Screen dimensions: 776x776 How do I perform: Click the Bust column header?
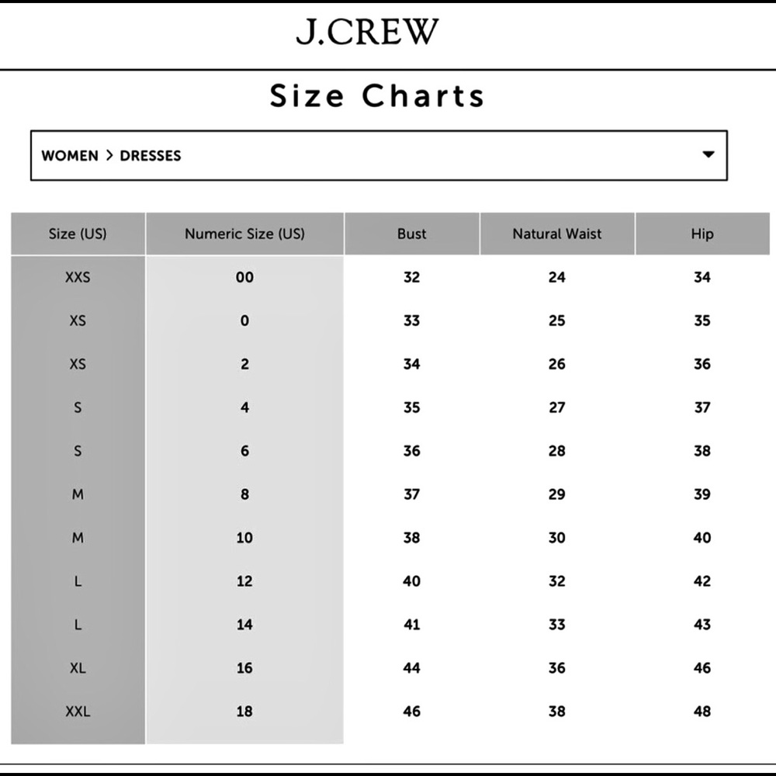point(412,234)
